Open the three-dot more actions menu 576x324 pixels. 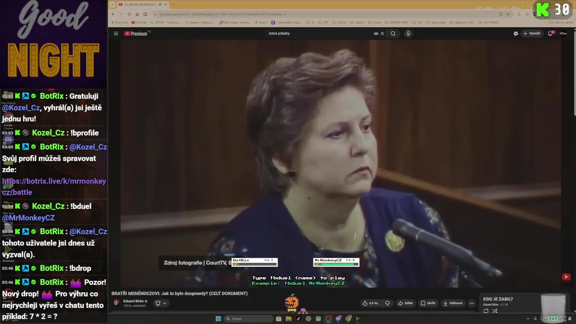[x=472, y=303]
